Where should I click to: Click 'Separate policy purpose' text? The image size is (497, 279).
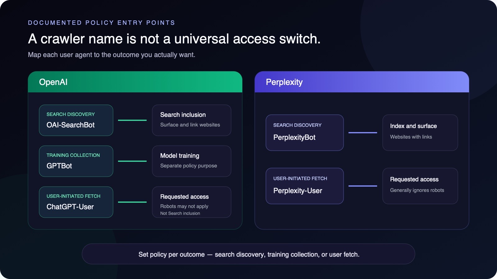(x=189, y=166)
